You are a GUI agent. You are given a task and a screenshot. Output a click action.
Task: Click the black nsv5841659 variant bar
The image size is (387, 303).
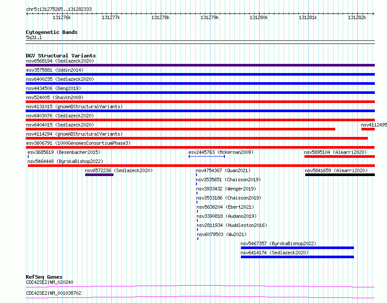[340, 175]
